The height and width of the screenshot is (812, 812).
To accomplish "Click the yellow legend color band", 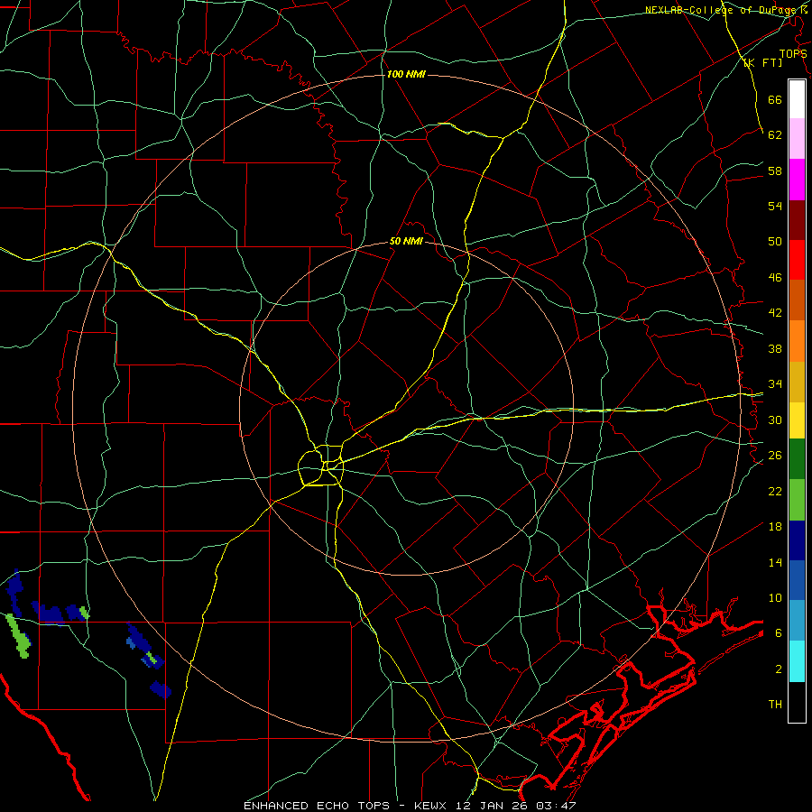I will [797, 420].
